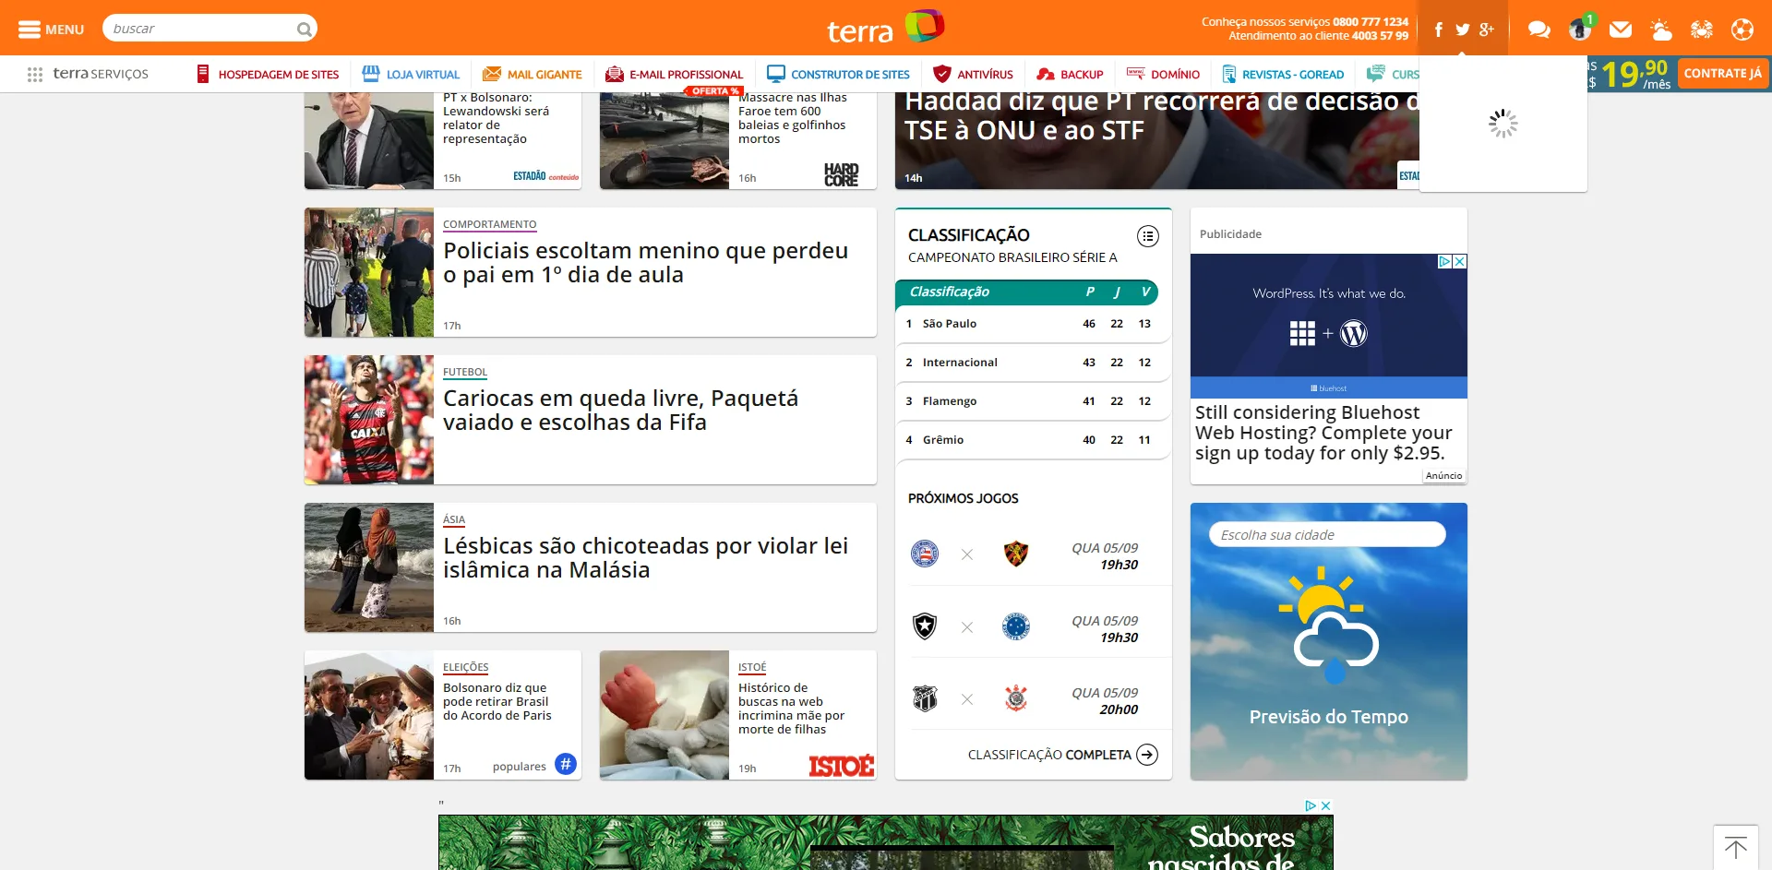Viewport: 1772px width, 870px height.
Task: Open 'Lésbicas são chicoteadas' article
Action: click(645, 558)
